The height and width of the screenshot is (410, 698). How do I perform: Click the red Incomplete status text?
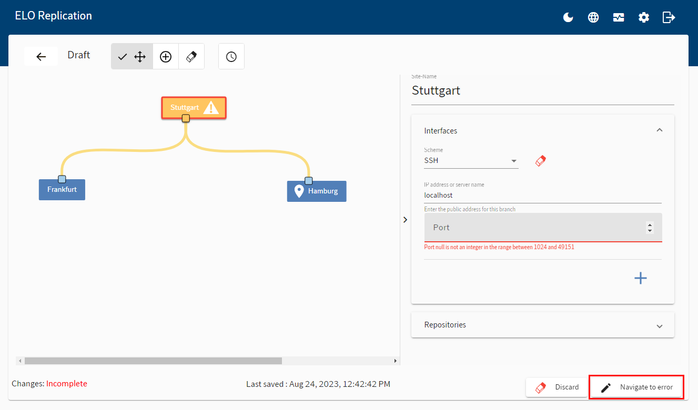(67, 384)
